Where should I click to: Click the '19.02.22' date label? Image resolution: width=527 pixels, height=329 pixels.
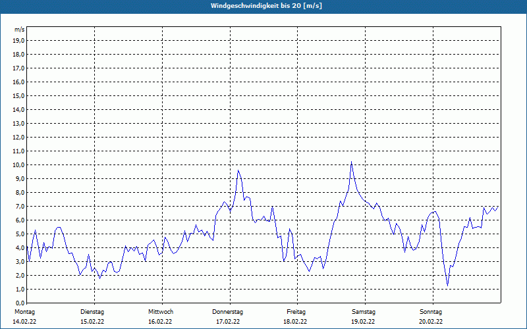pos(363,322)
